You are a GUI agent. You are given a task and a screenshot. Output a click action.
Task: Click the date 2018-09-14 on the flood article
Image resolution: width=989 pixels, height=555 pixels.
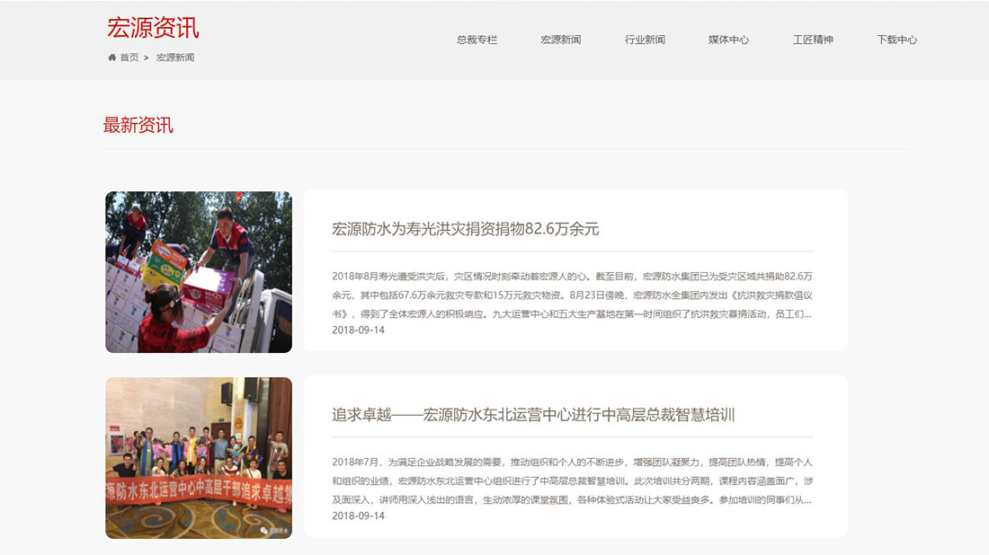pos(358,330)
